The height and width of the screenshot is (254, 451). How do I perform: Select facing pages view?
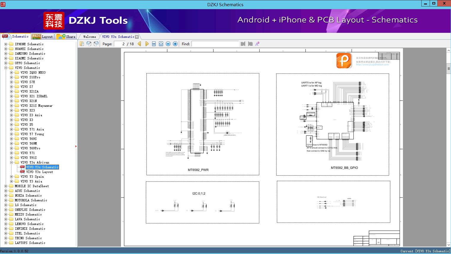coord(96,43)
